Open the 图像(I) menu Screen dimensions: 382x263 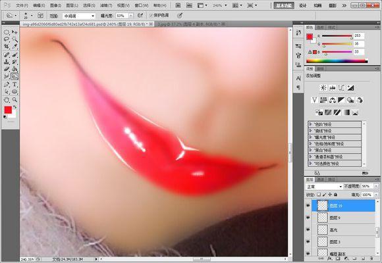(x=55, y=5)
